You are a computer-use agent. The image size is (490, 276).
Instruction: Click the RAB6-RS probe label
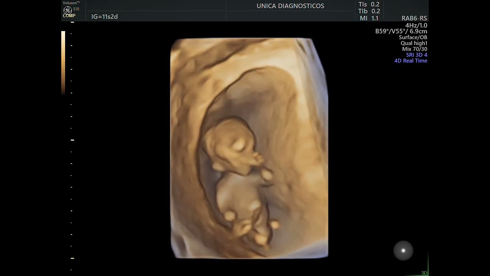pos(414,18)
